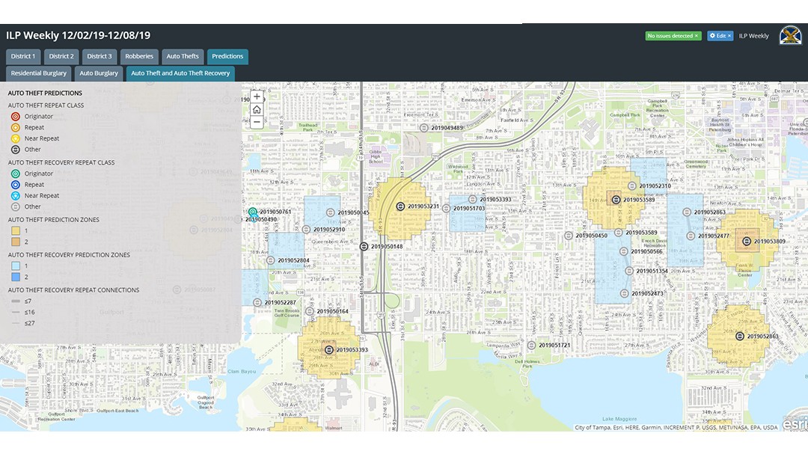This screenshot has width=808, height=454.
Task: Click theft Repeat orange legend symbol
Action: tap(16, 127)
